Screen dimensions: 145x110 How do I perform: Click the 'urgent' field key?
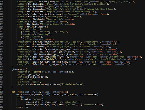pos(21,7)
